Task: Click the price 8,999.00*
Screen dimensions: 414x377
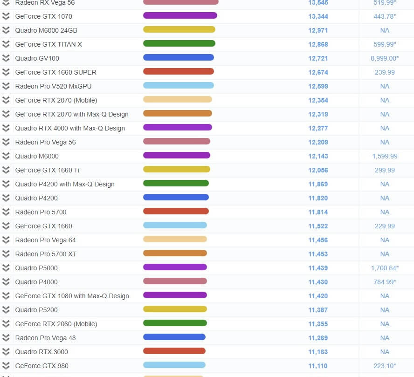Action: (x=385, y=58)
